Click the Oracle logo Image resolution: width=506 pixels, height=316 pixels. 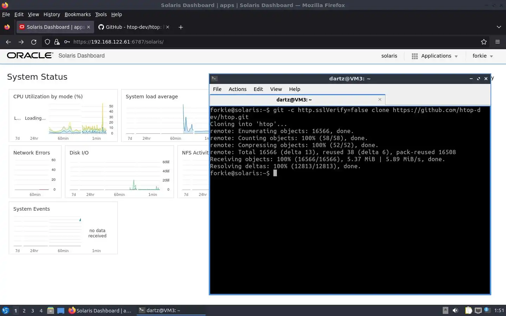pos(30,55)
